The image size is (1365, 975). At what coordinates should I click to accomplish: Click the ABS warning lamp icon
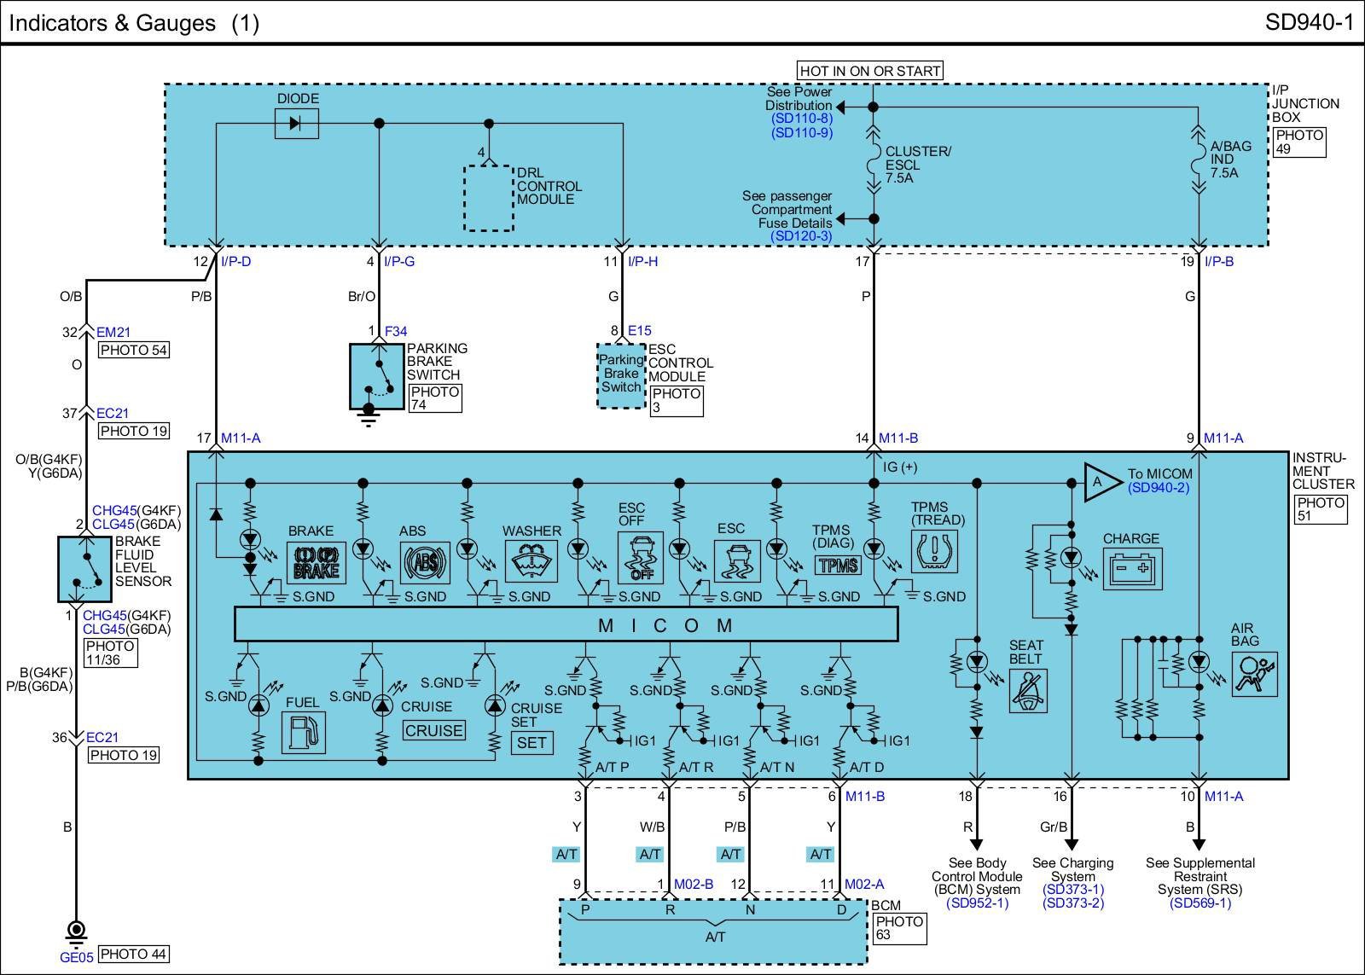[x=425, y=563]
